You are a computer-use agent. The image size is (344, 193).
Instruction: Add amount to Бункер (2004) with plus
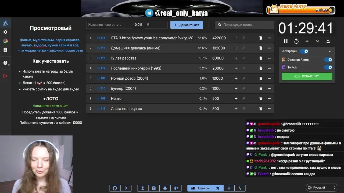pyautogui.click(x=236, y=88)
